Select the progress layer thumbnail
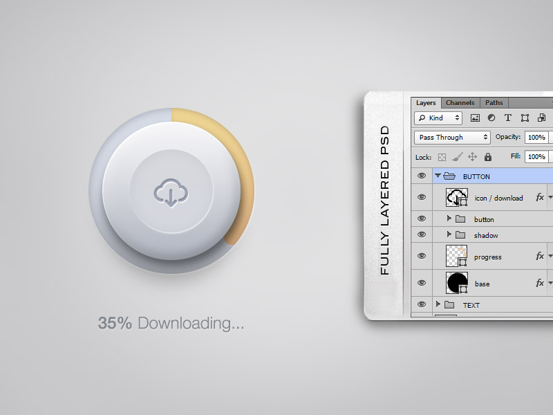The height and width of the screenshot is (415, 553). tap(457, 256)
